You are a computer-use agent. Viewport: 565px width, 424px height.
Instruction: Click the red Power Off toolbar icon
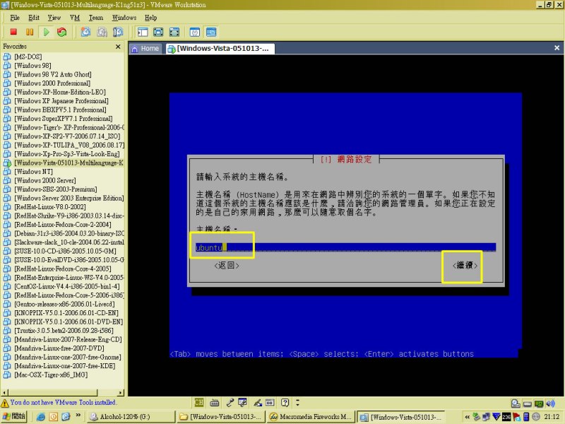[x=13, y=32]
